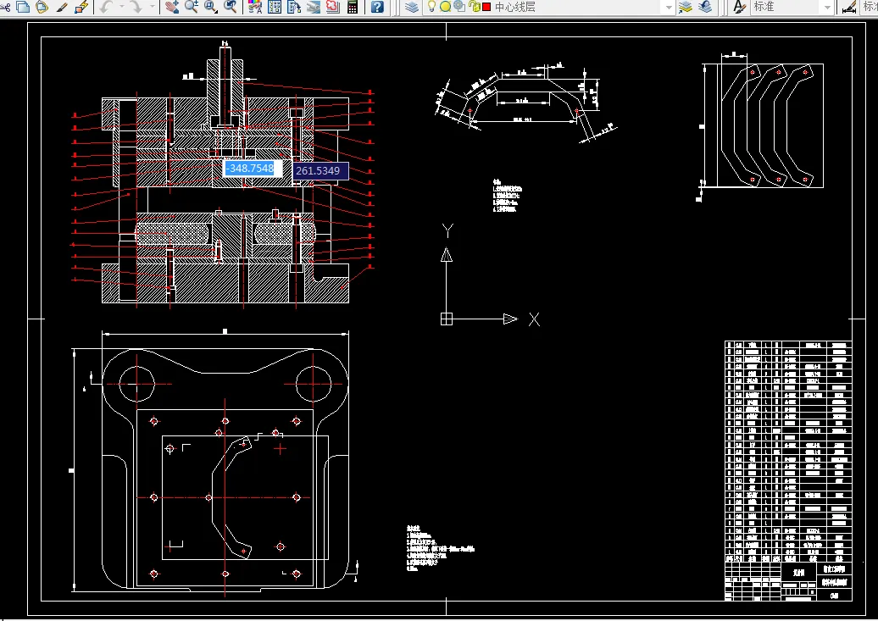Open the Text Style manager icon

[x=738, y=7]
